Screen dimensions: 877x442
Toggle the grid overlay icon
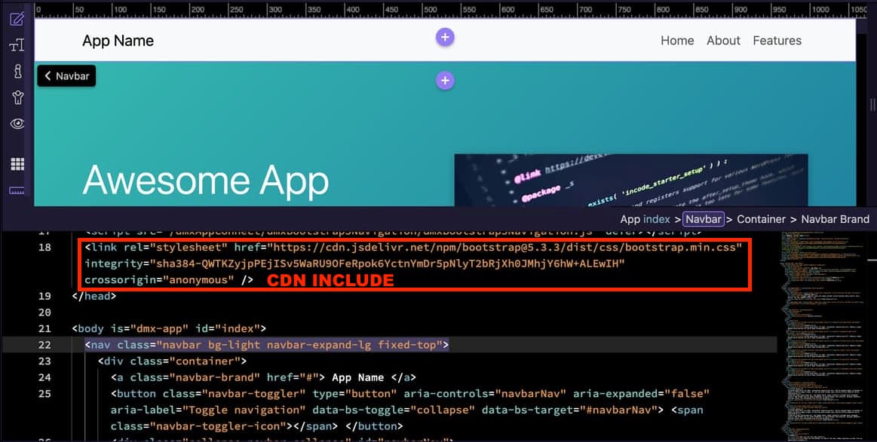click(17, 163)
